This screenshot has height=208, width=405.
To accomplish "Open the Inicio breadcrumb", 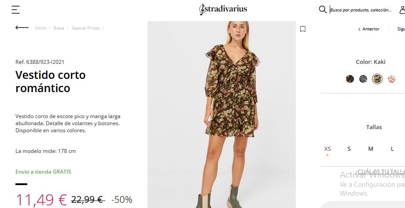I will [40, 28].
